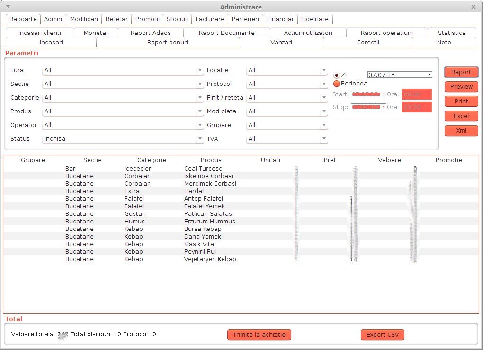This screenshot has height=350, width=483.
Task: Click the Erzurum Hummus product
Action: [209, 221]
